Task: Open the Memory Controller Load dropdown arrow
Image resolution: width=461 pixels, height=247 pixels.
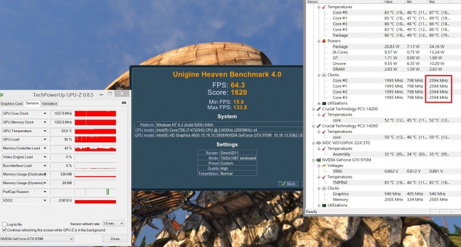Action: 45,148
